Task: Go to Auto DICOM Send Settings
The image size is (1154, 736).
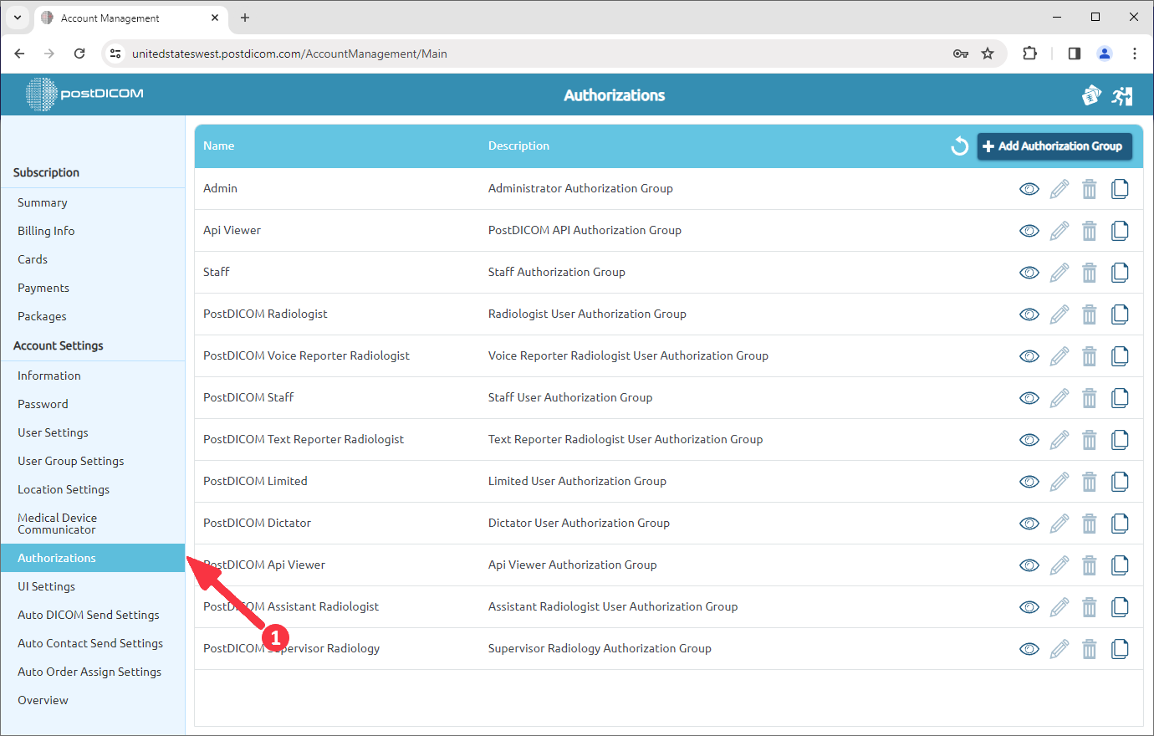Action: 88,615
